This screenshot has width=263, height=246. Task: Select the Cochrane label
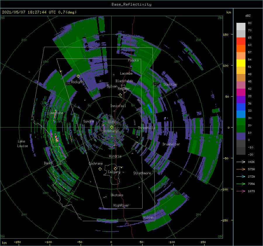pyautogui.click(x=96, y=164)
